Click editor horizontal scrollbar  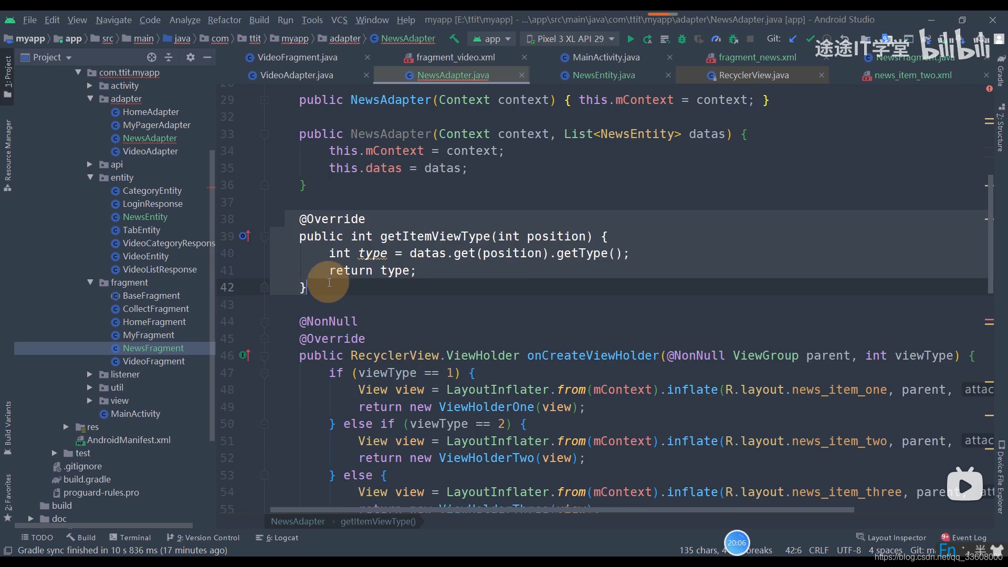562,509
